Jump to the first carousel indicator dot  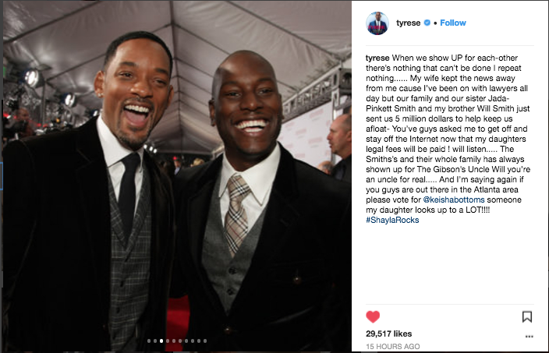click(149, 341)
